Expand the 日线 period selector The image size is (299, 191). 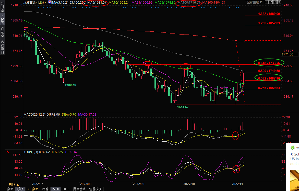point(14,185)
